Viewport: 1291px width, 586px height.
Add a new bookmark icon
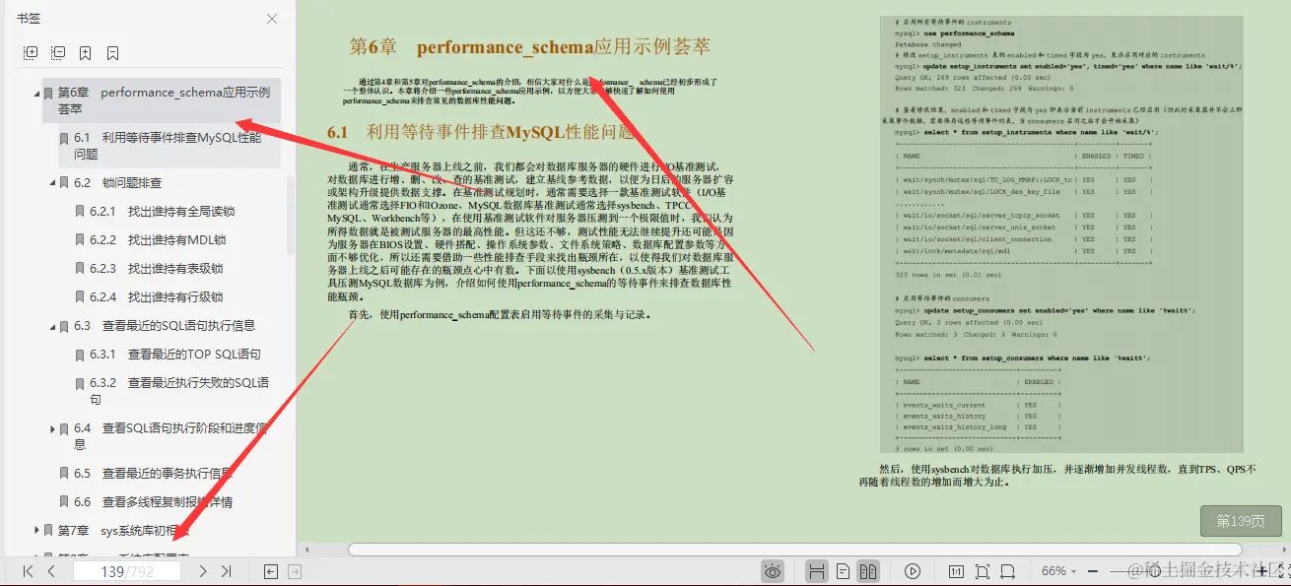point(86,52)
